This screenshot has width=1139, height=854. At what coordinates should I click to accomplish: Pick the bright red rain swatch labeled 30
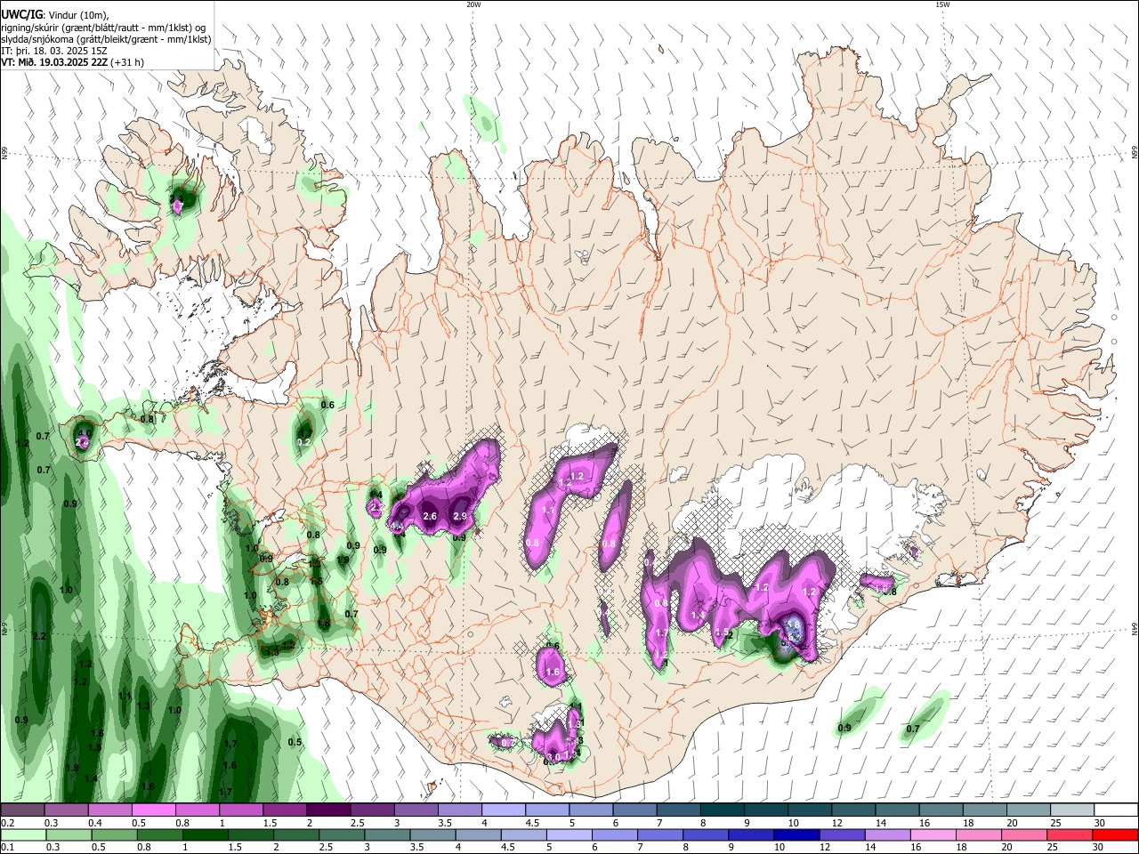pyautogui.click(x=1115, y=834)
